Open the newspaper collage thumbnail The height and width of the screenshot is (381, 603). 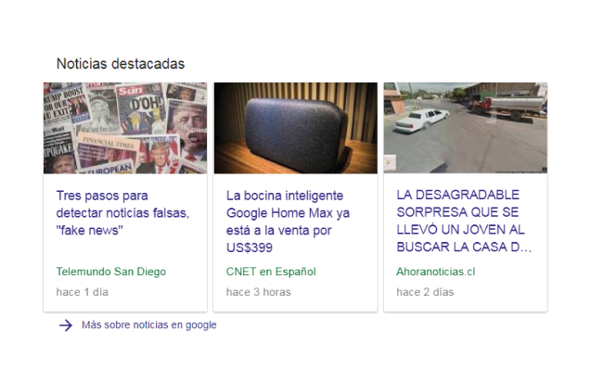tap(125, 128)
